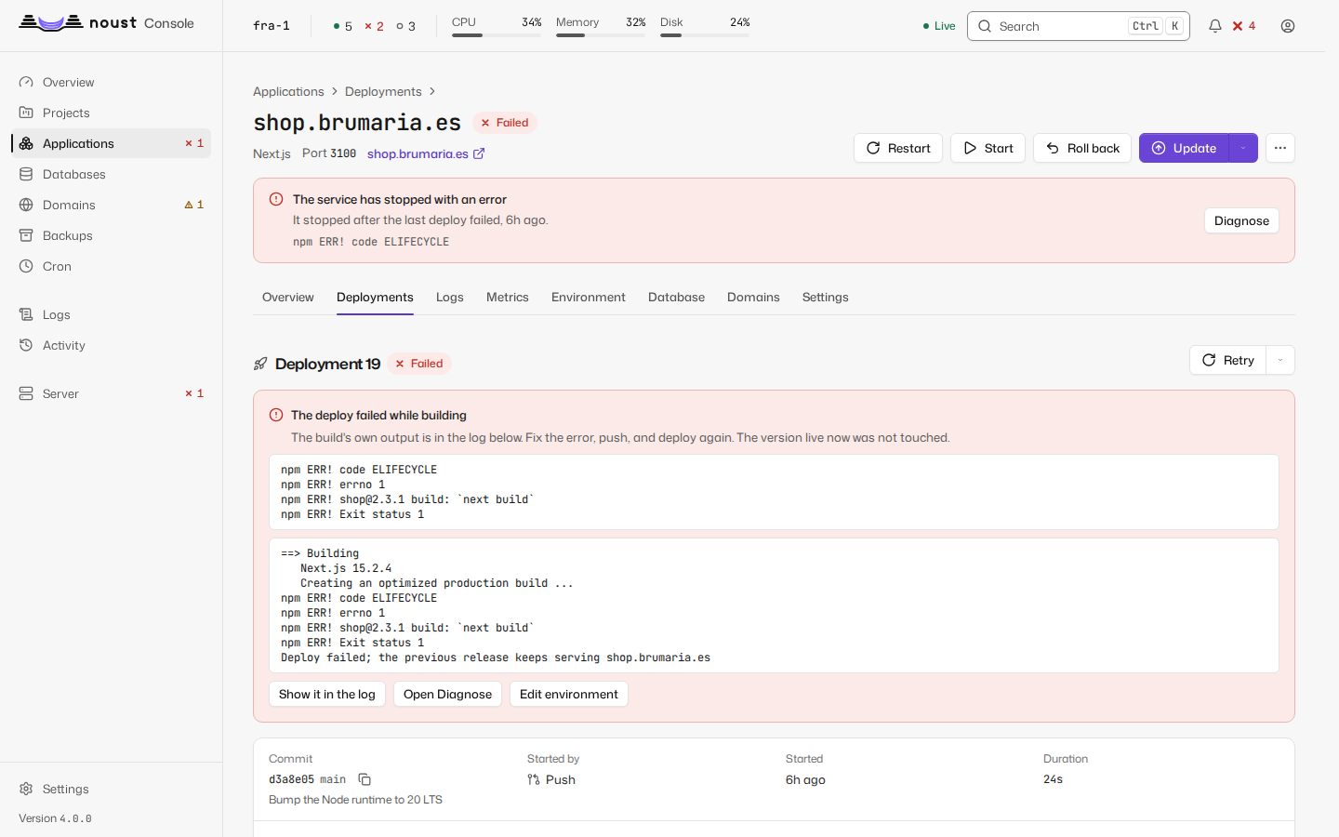
Task: Open Domains in the sidebar
Action: click(111, 205)
